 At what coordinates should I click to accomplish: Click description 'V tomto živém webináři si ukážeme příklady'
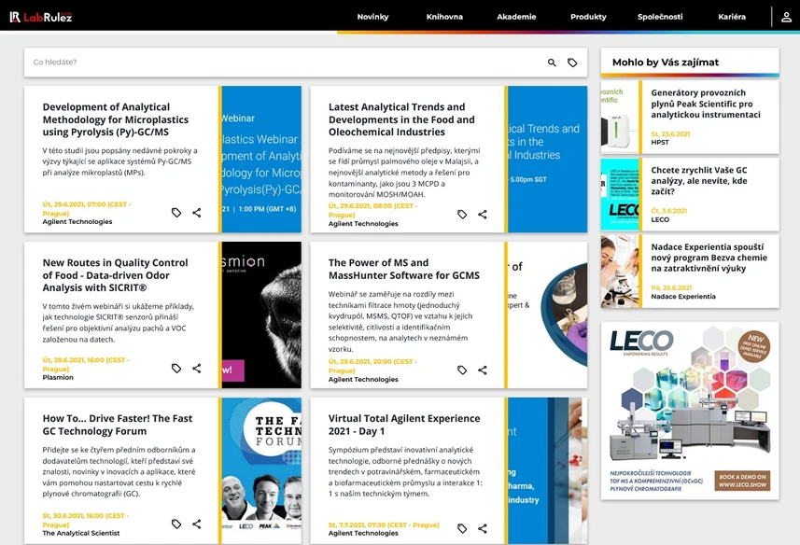(x=119, y=323)
